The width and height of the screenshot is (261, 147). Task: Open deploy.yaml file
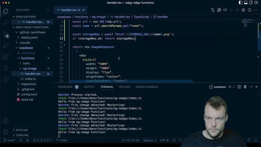(x=29, y=38)
